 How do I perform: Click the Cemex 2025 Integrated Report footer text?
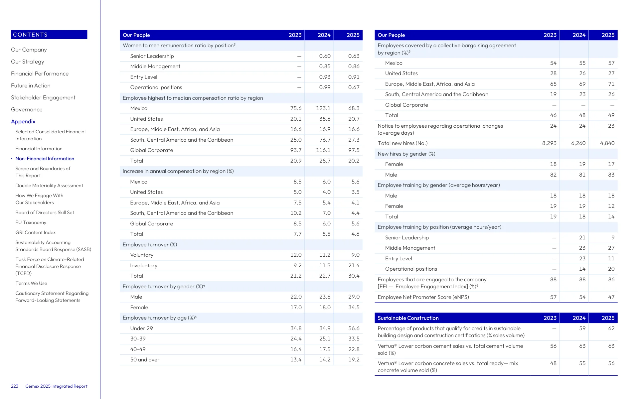(x=57, y=386)
